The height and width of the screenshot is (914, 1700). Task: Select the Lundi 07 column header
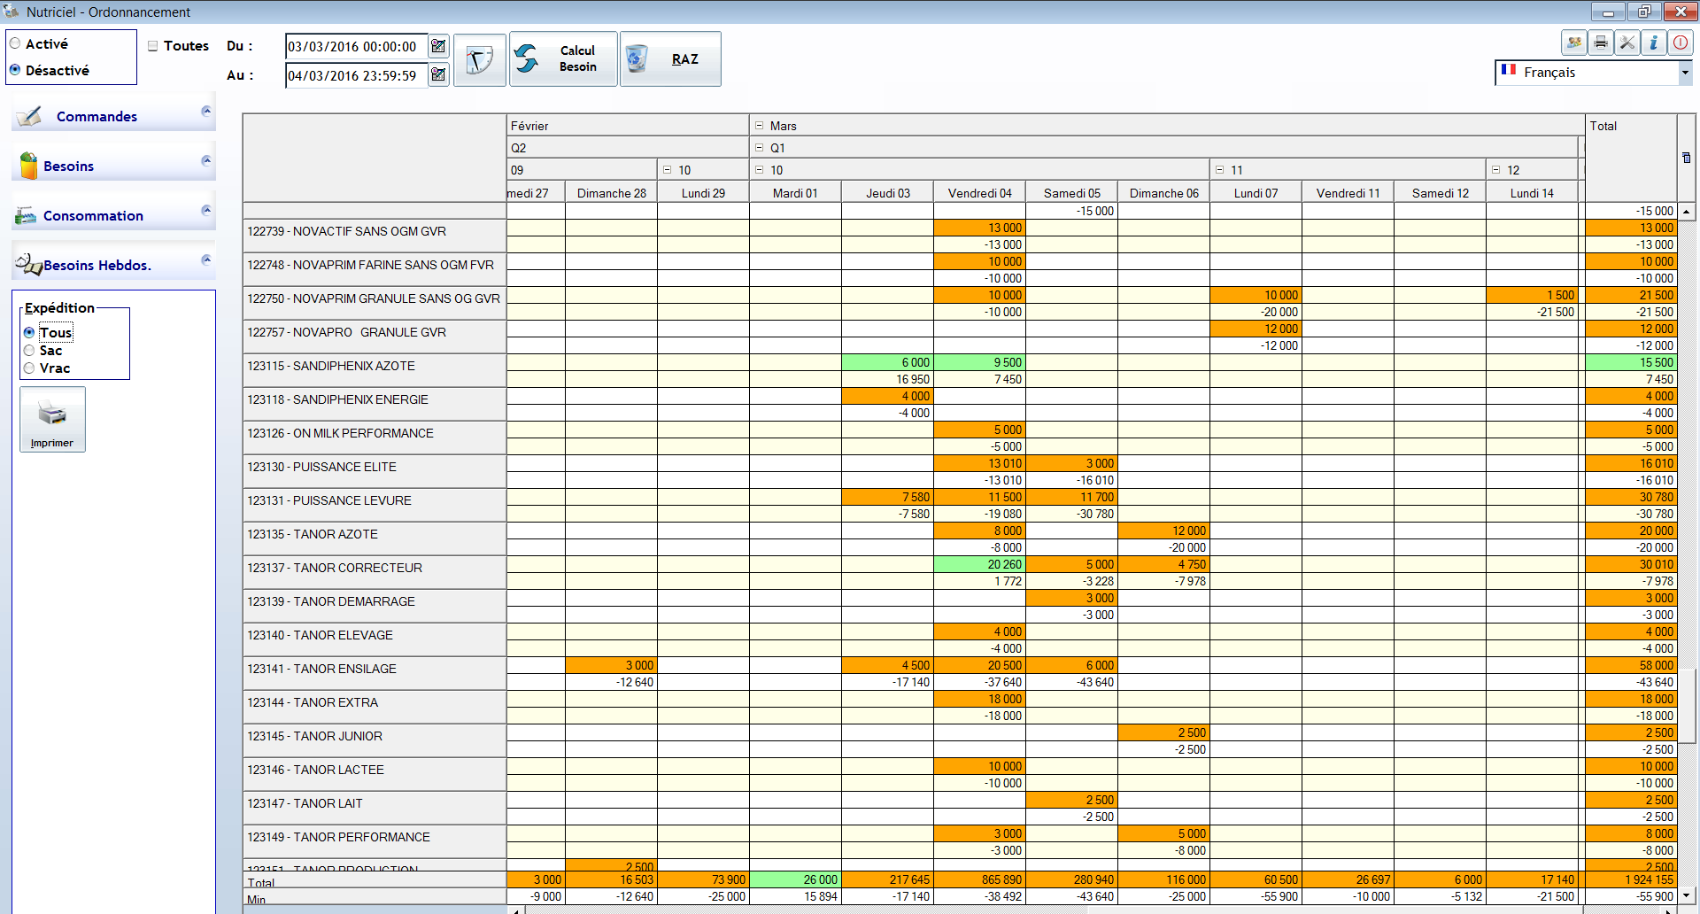point(1256,193)
